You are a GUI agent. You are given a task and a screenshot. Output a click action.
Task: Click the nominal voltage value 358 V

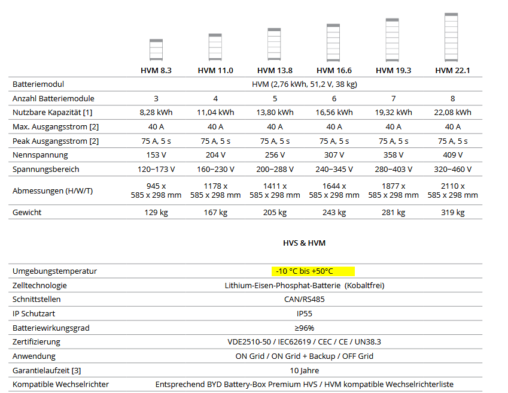tap(393, 155)
